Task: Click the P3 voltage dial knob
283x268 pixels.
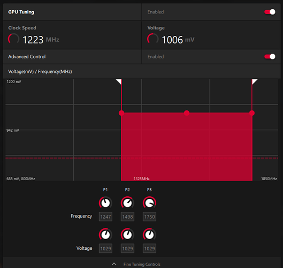Action: coord(149,235)
